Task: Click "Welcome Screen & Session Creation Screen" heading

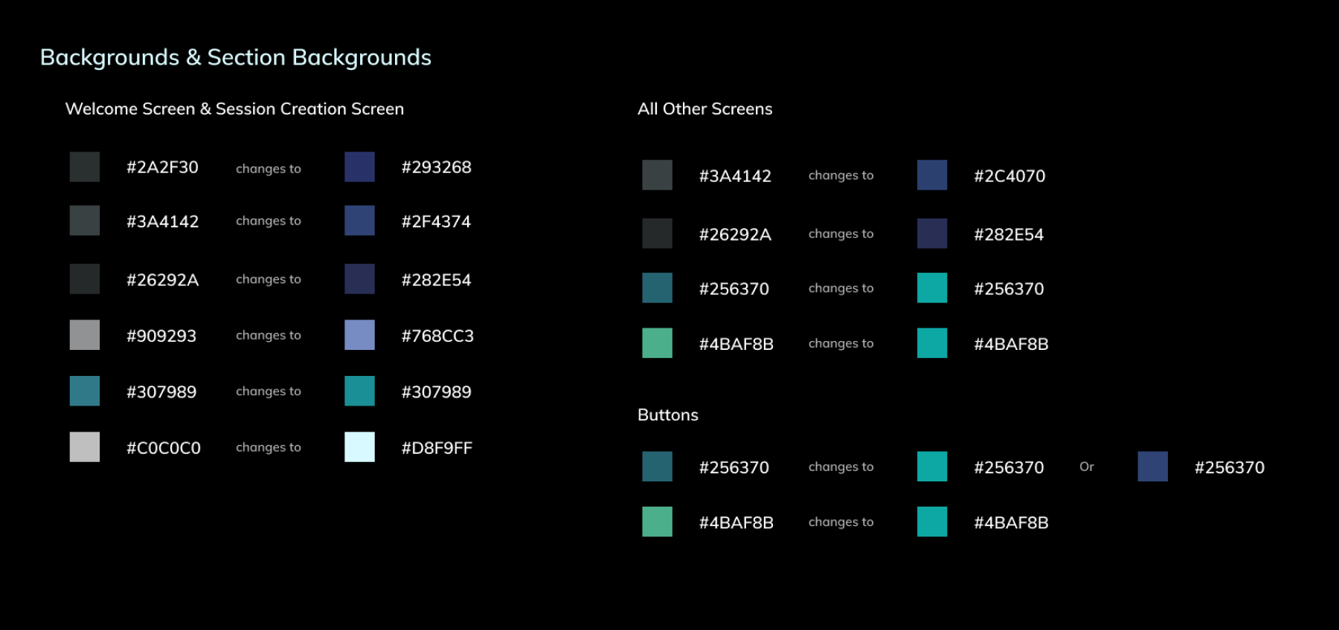Action: click(x=234, y=109)
